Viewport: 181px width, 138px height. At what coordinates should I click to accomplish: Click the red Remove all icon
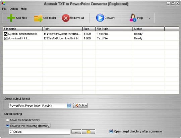66,18
